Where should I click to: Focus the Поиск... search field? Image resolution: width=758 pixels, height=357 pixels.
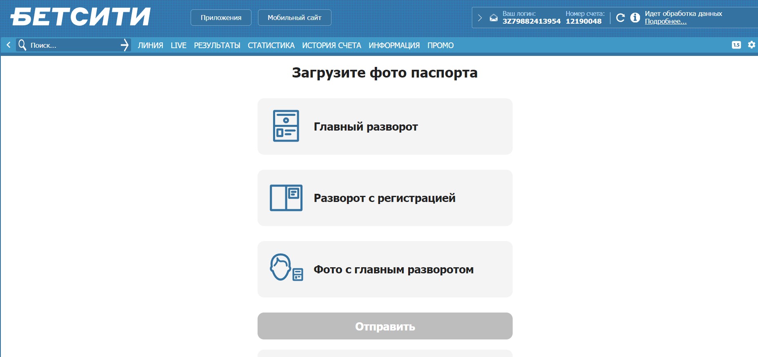tap(73, 45)
